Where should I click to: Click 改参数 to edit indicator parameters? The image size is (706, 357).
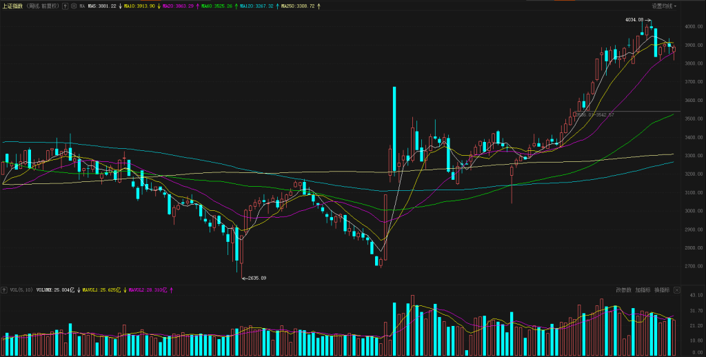click(623, 290)
